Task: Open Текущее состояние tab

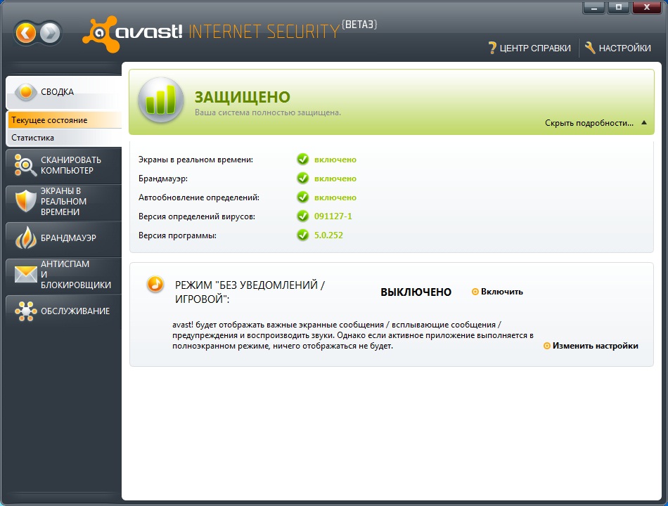Action: click(65, 120)
